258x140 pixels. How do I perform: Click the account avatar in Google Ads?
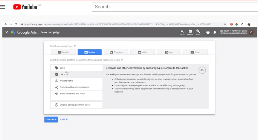251,32
